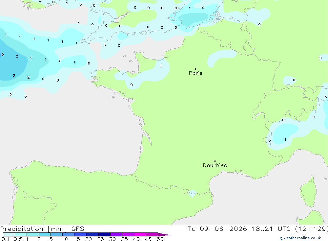328x241 pixels.
Task: Click the '3' precipitation value over the Atlantic
Action: point(14,76)
